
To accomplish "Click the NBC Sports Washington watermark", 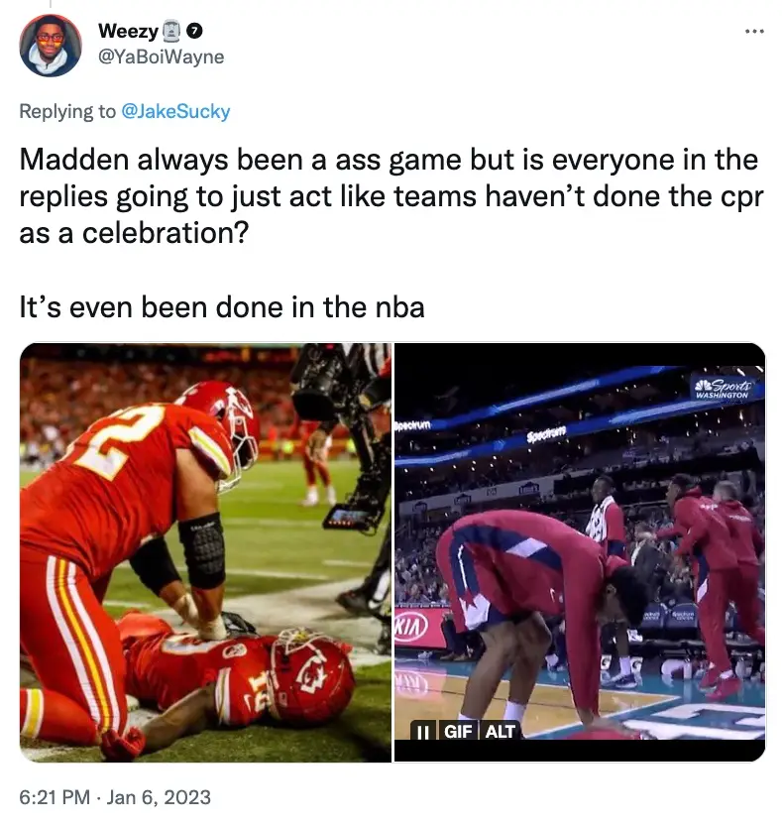I will point(723,389).
